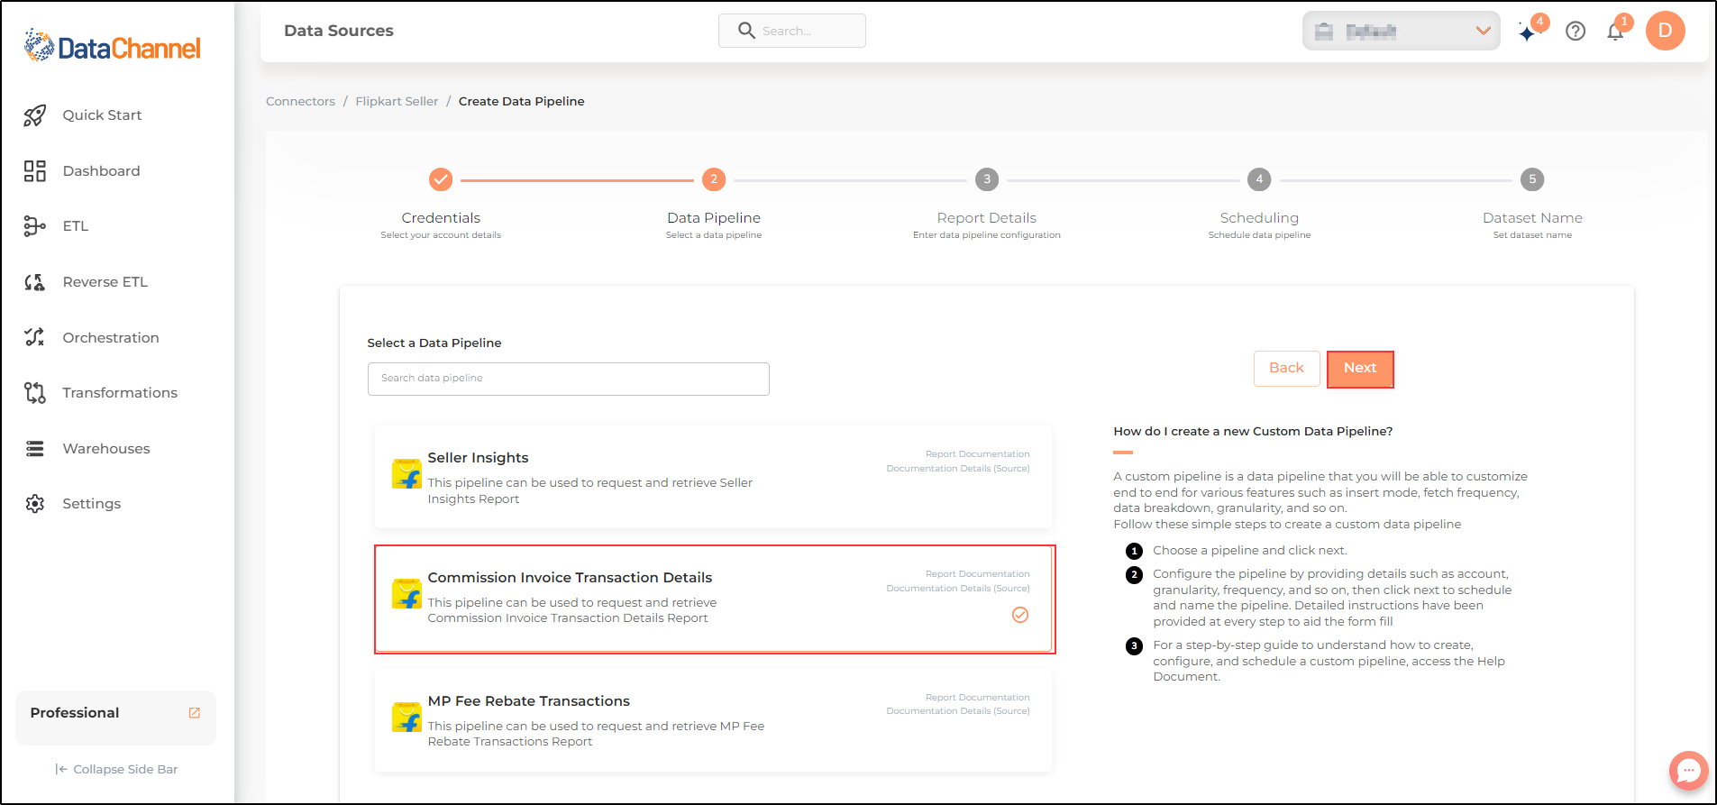Click Flipkart icon on Commission Invoice card
Viewport: 1717px width, 805px height.
[407, 593]
